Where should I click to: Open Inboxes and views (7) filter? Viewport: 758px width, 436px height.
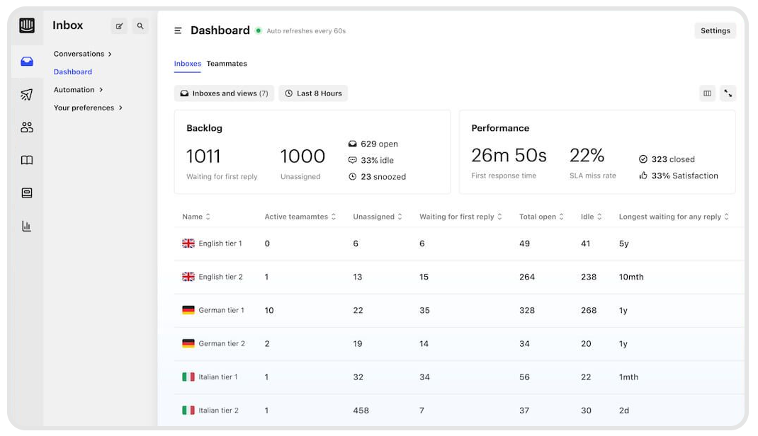[225, 93]
